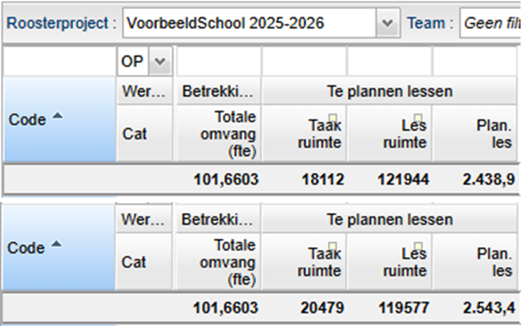Open the Roosterproject dropdown arrow
Screen dimensions: 521x326
(387, 23)
